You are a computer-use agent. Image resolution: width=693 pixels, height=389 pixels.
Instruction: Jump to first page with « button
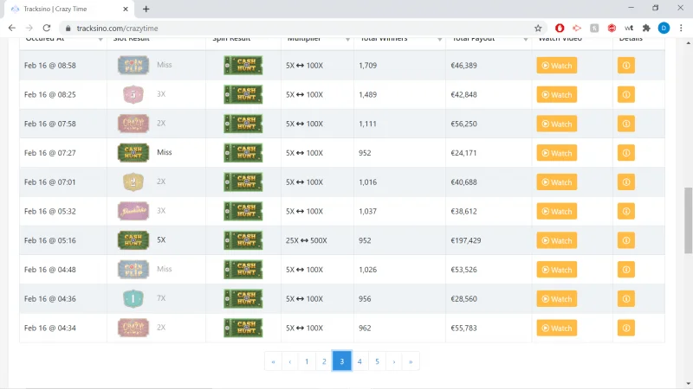click(x=273, y=361)
